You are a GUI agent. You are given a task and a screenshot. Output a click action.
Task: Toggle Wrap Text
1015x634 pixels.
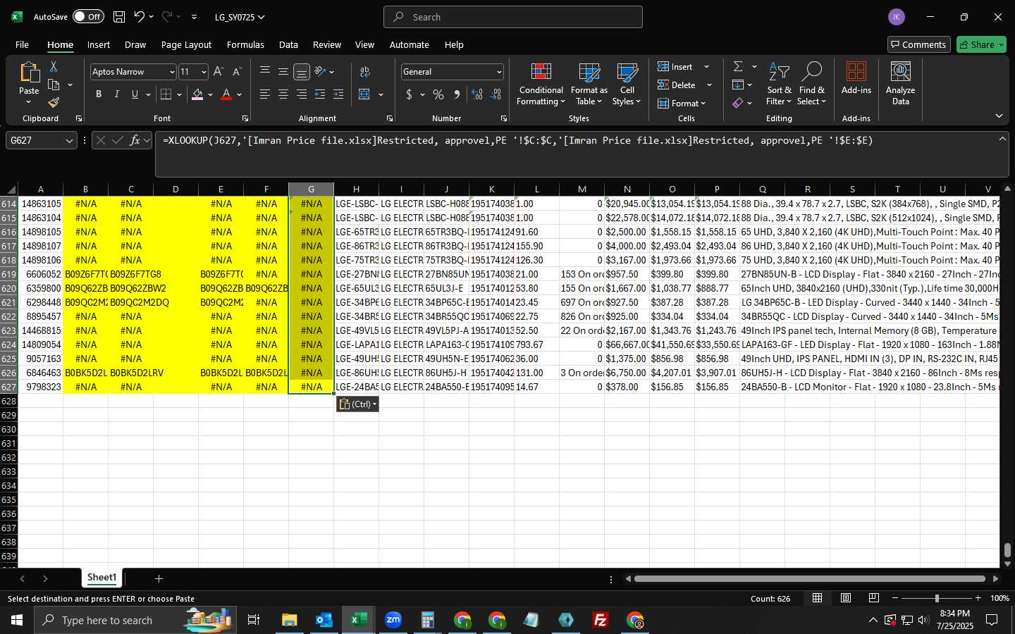(365, 71)
